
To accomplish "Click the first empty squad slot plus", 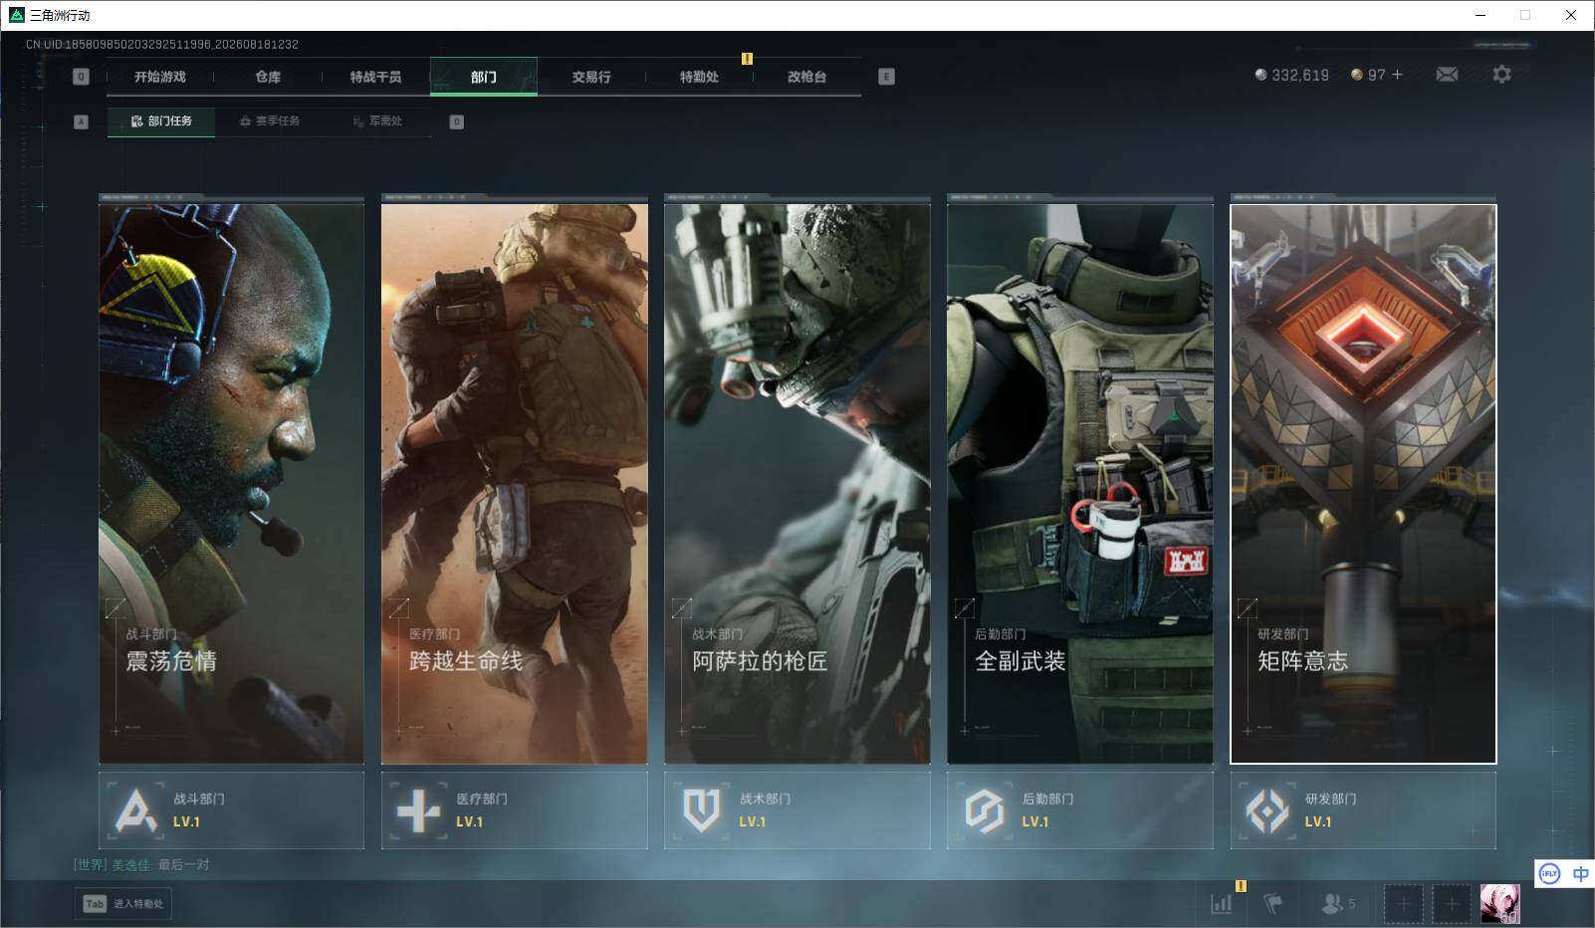I will click(x=1403, y=904).
